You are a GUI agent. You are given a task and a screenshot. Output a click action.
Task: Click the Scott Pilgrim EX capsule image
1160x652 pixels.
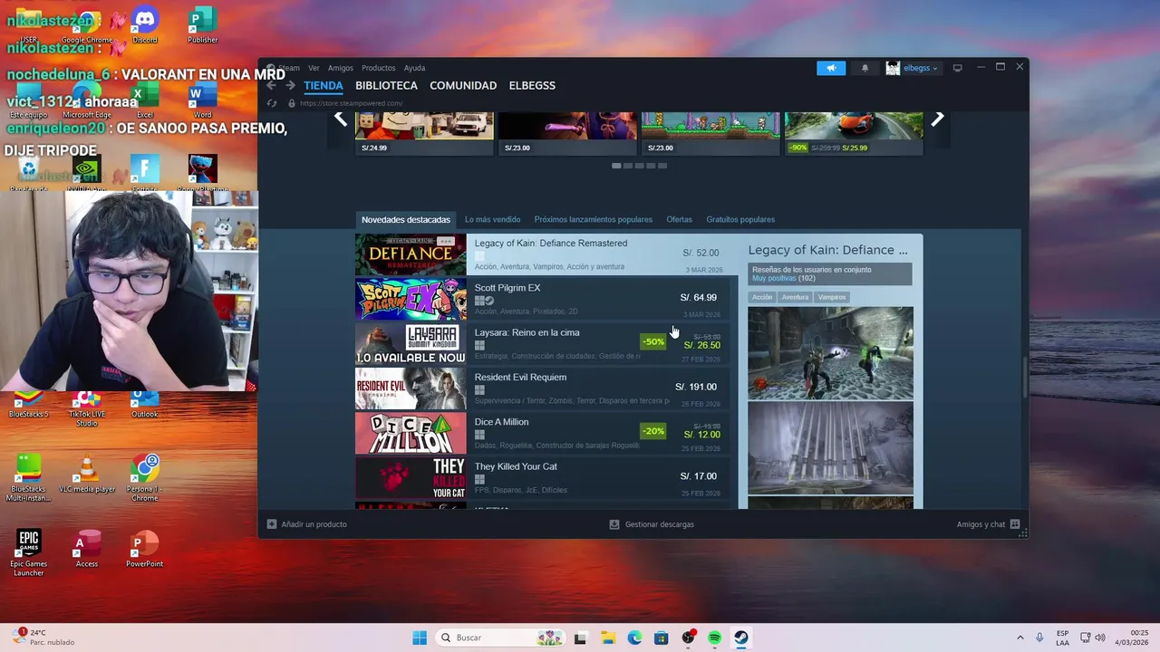[411, 299]
